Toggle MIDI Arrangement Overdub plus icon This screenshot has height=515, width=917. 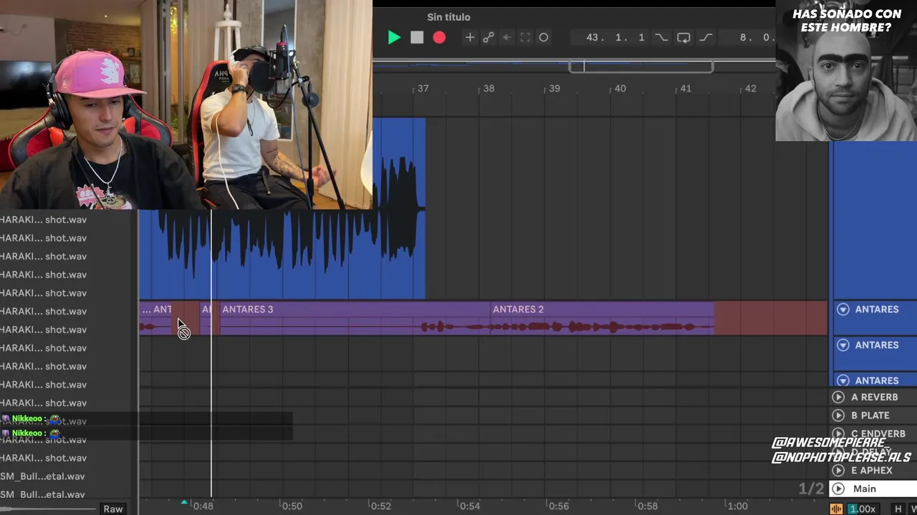(470, 37)
